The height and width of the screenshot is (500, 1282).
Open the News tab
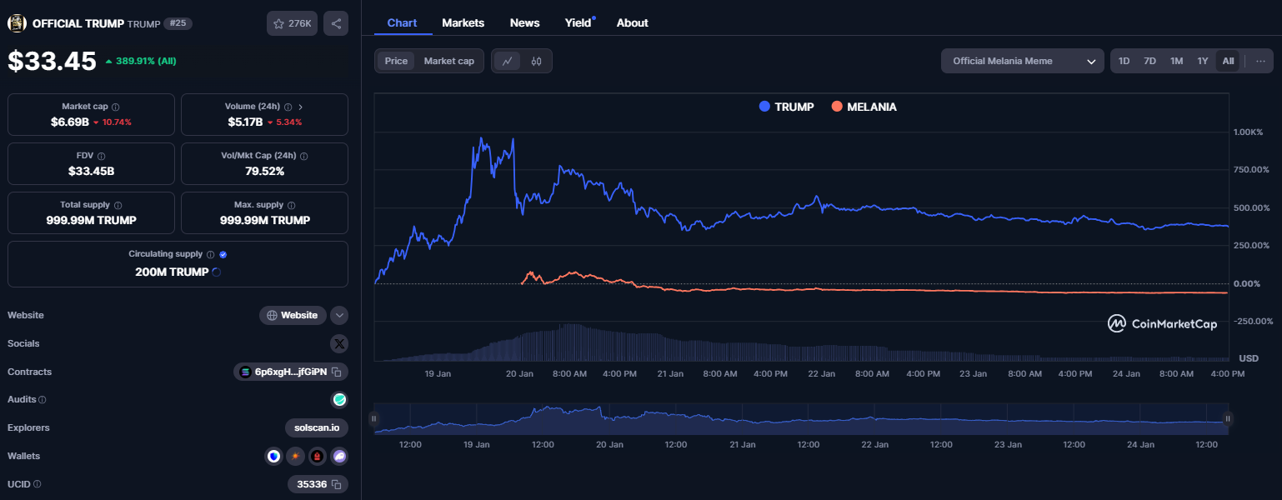(x=524, y=22)
